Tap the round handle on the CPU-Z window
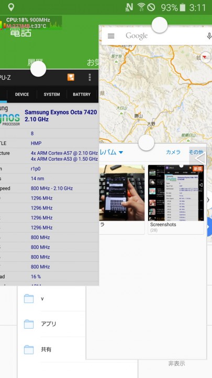The height and width of the screenshot is (378, 212). tap(38, 69)
